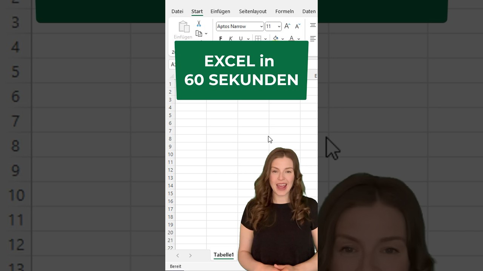Screen dimensions: 483x271
Task: Click the align left icon in ribbon
Action: pyautogui.click(x=313, y=39)
